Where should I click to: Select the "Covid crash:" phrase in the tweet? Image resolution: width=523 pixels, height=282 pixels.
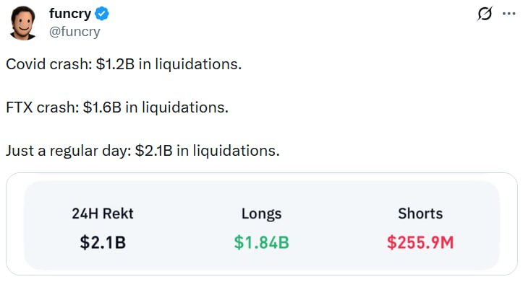(49, 64)
